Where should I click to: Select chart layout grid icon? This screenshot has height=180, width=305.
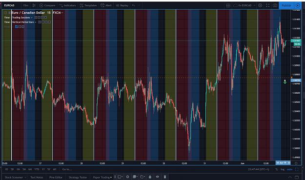(228, 5)
